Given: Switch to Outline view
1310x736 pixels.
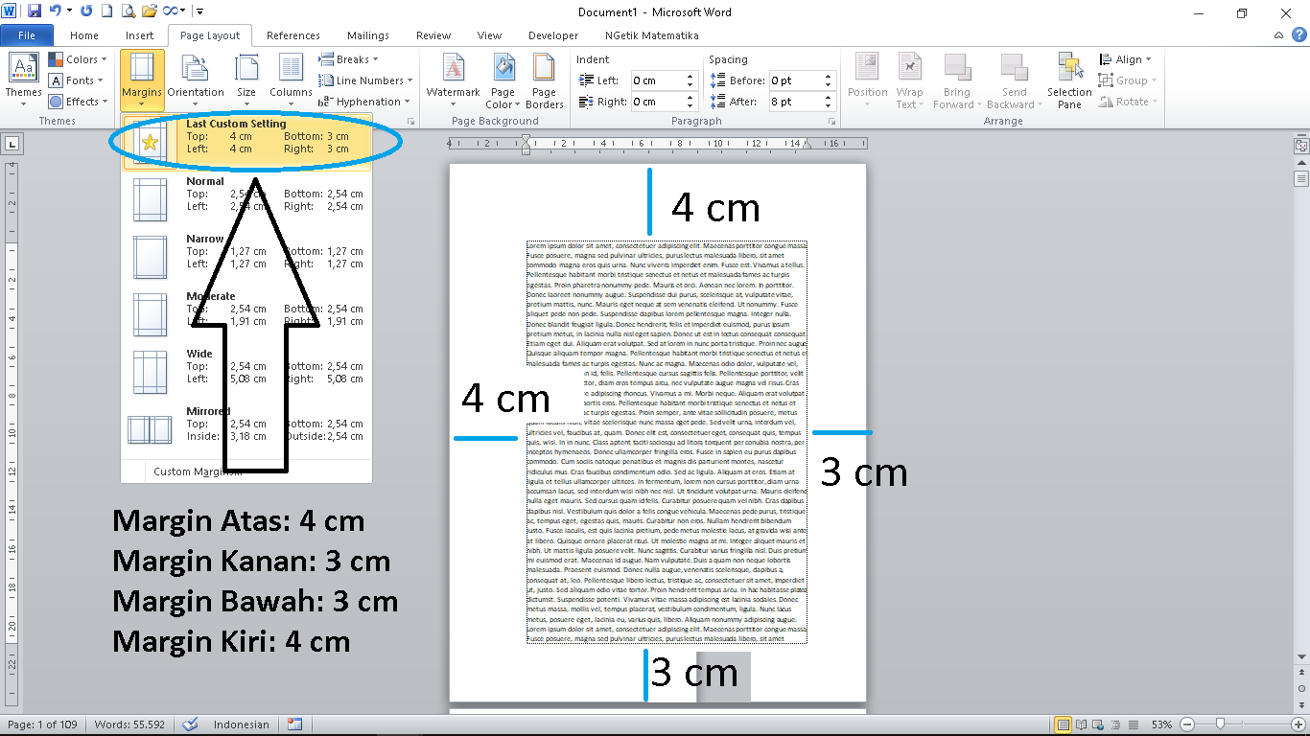Looking at the screenshot, I should (1116, 724).
